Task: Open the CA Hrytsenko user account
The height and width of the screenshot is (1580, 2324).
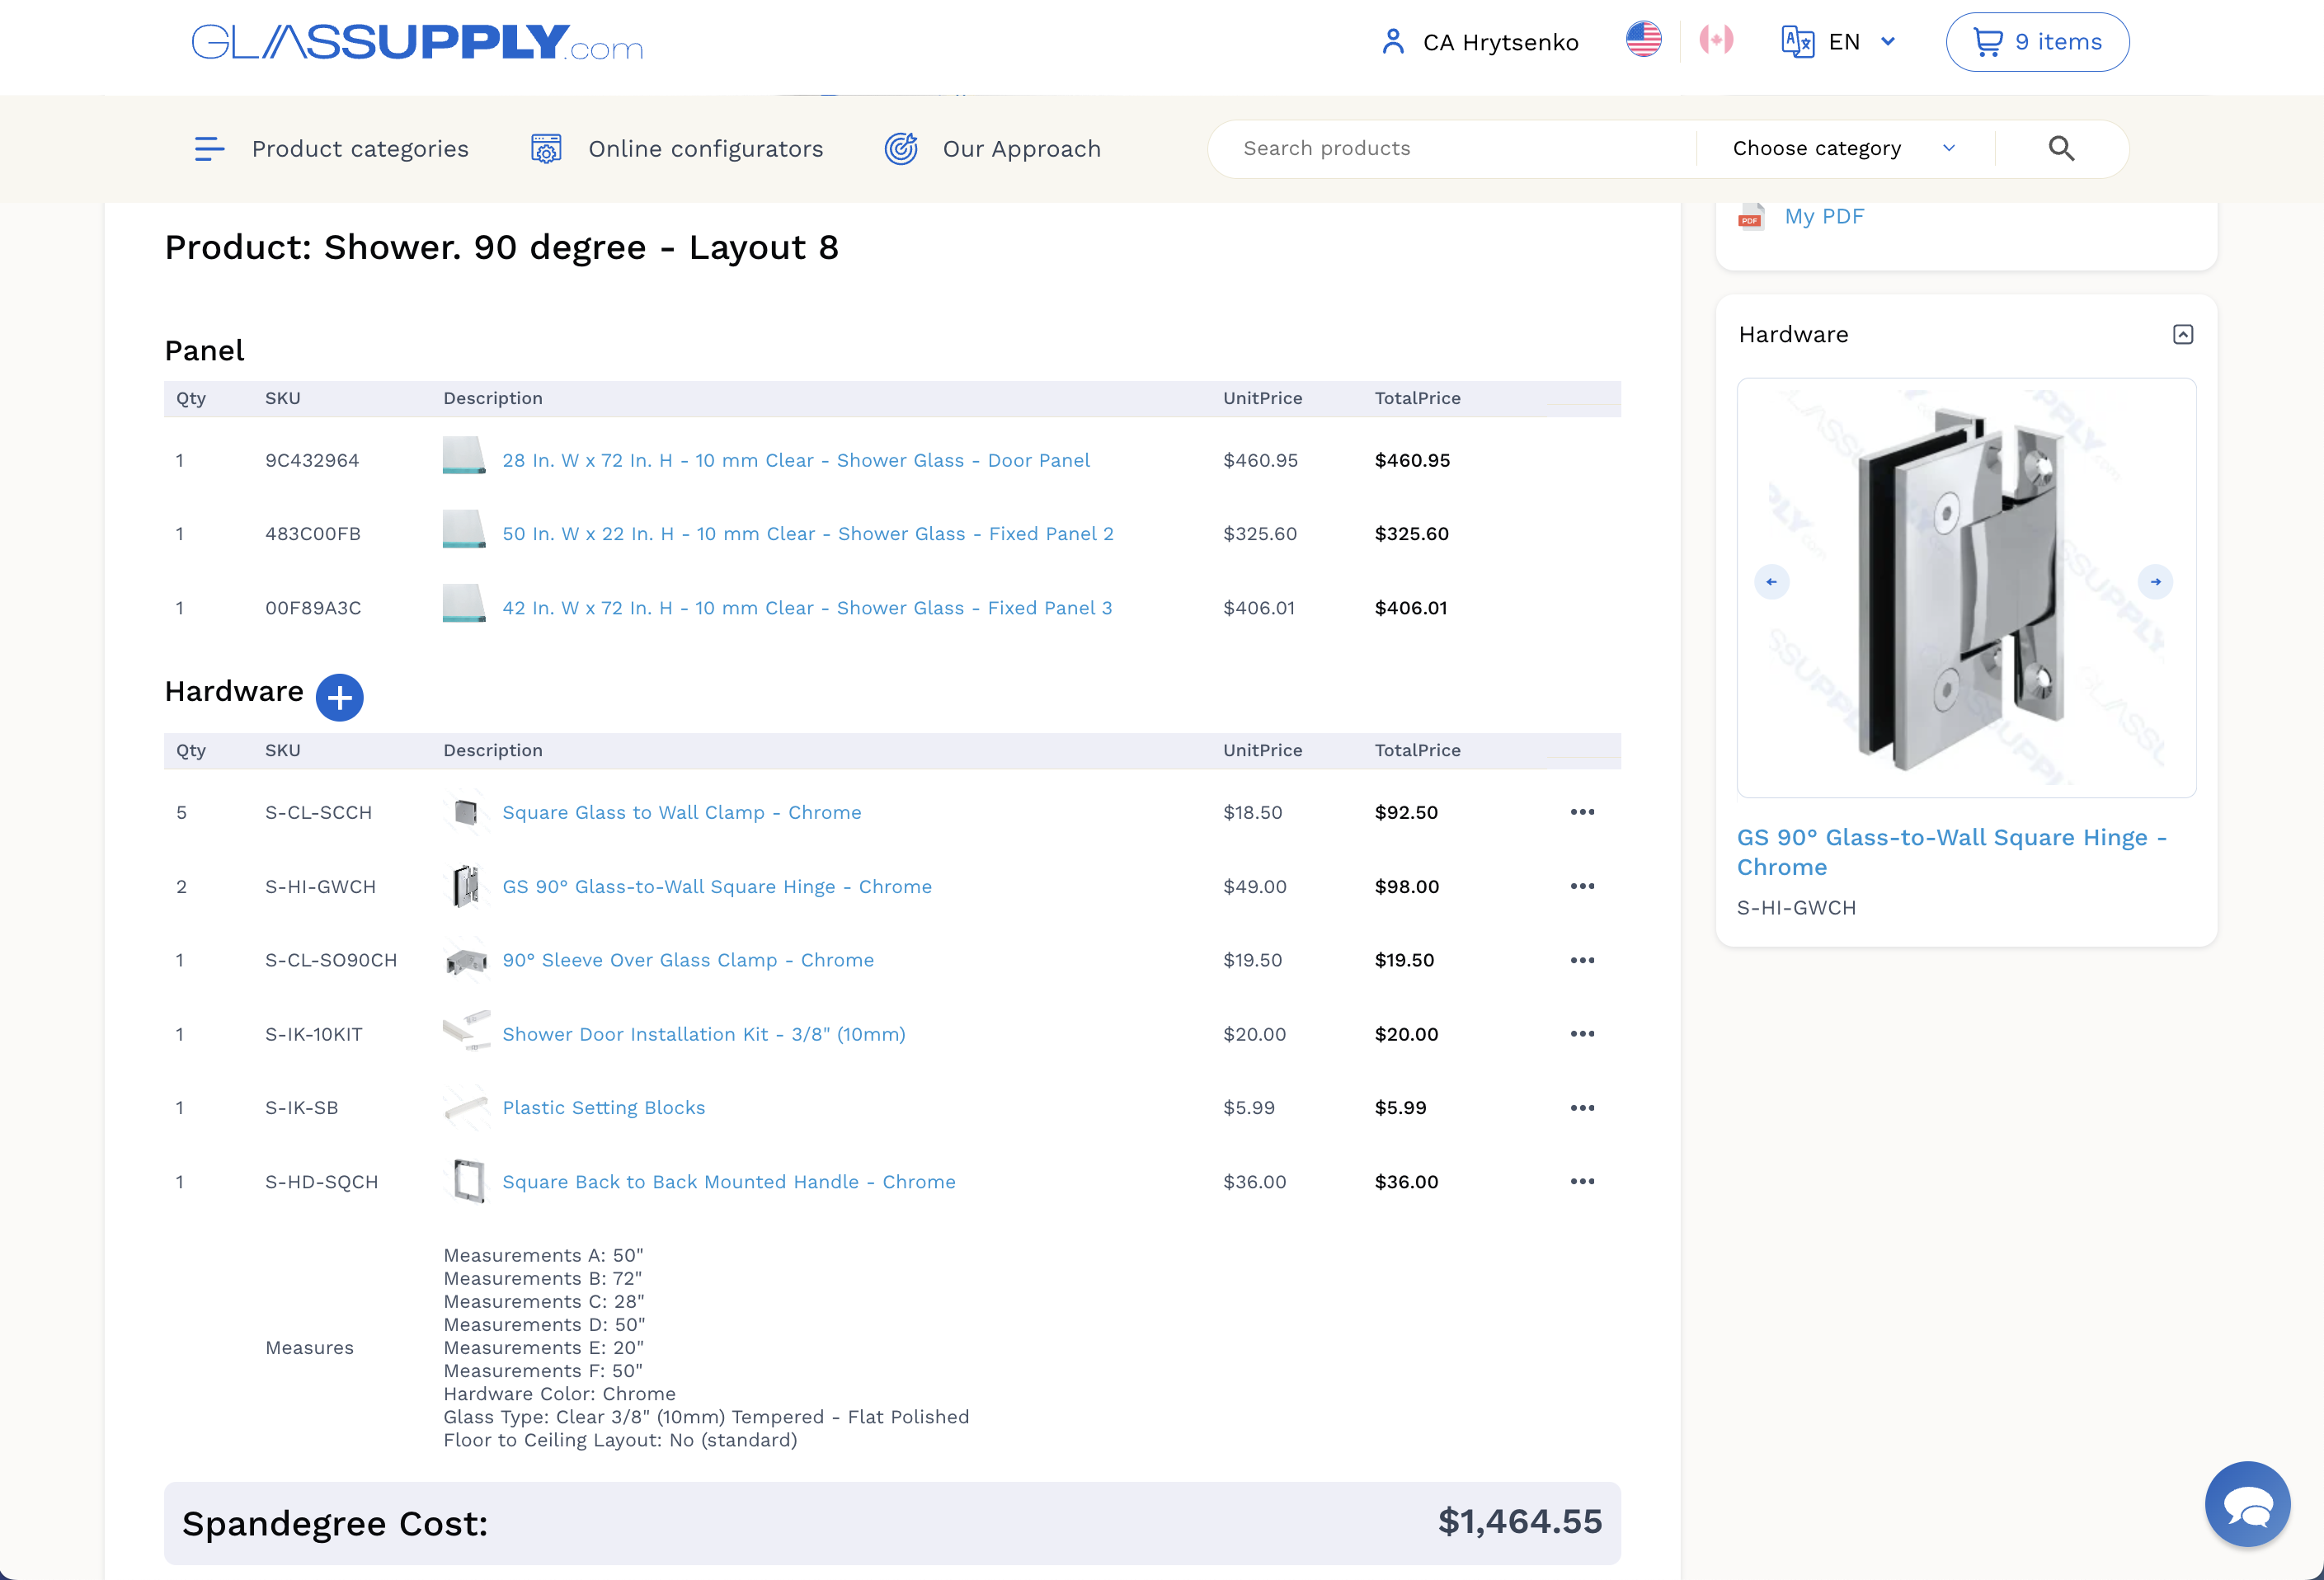Action: click(1480, 42)
